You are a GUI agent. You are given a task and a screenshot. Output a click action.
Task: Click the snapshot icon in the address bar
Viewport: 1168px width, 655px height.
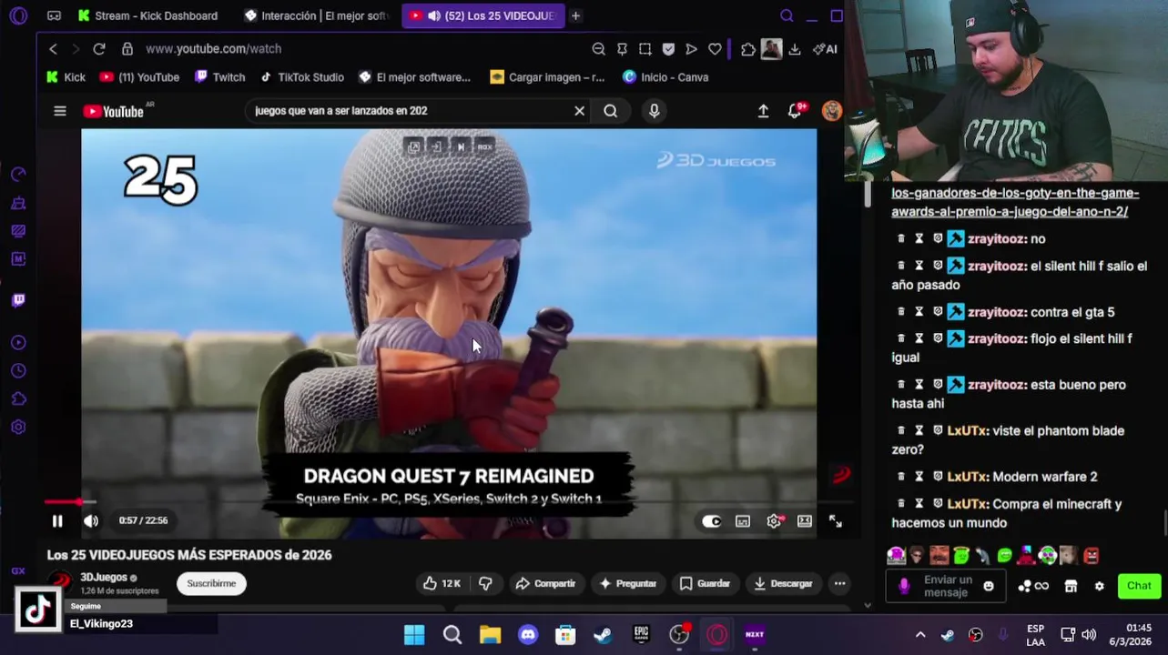coord(645,49)
